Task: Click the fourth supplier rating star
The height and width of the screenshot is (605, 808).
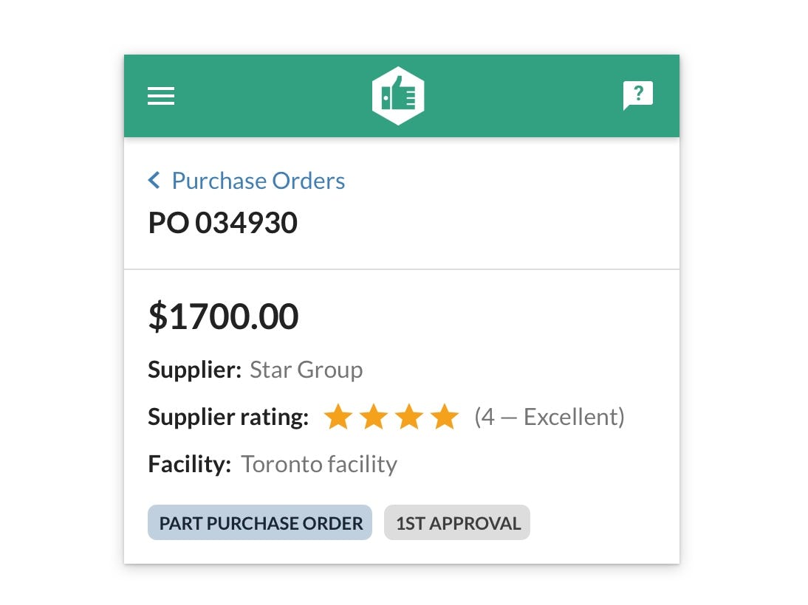Action: (x=444, y=417)
